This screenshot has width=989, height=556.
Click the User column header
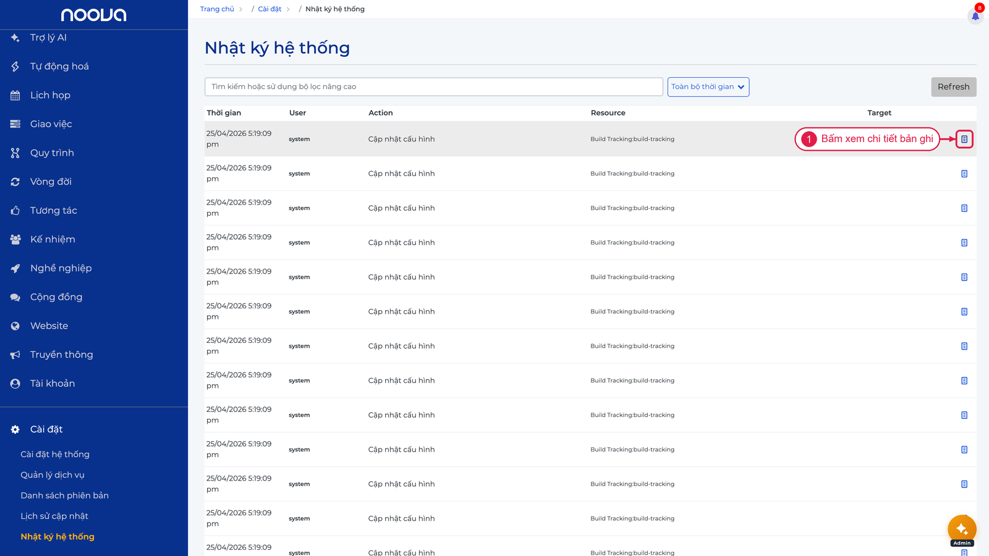point(297,113)
